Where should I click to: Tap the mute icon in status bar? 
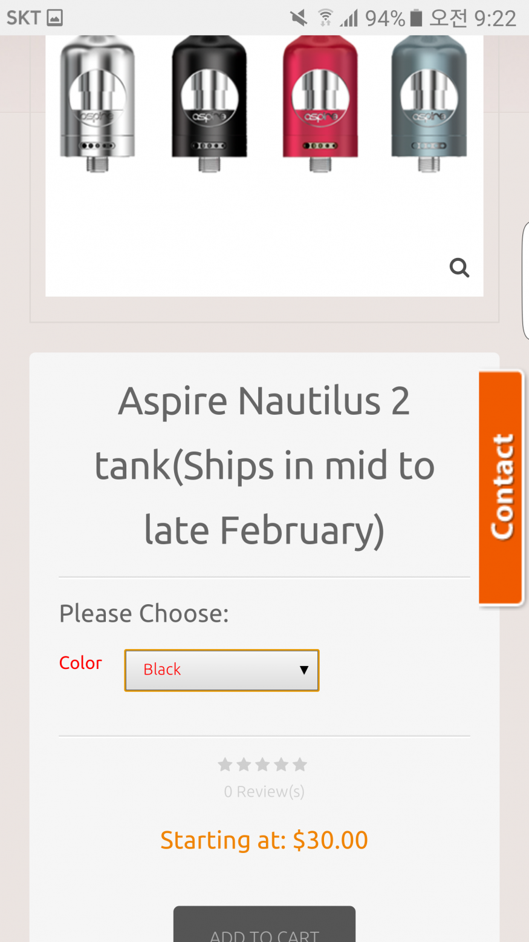point(298,18)
